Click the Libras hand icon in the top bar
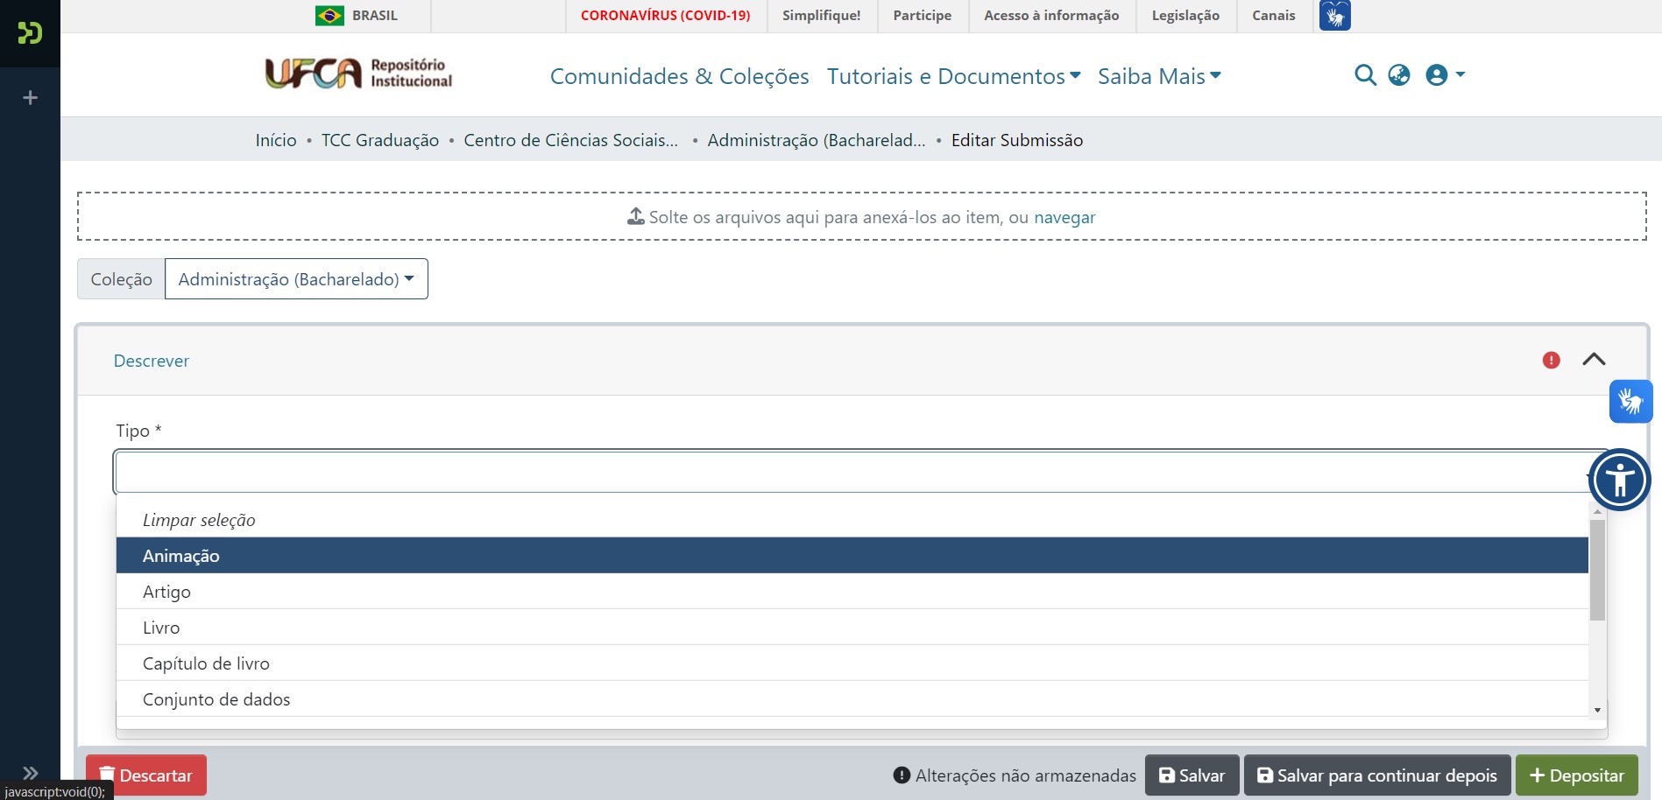 click(1334, 15)
